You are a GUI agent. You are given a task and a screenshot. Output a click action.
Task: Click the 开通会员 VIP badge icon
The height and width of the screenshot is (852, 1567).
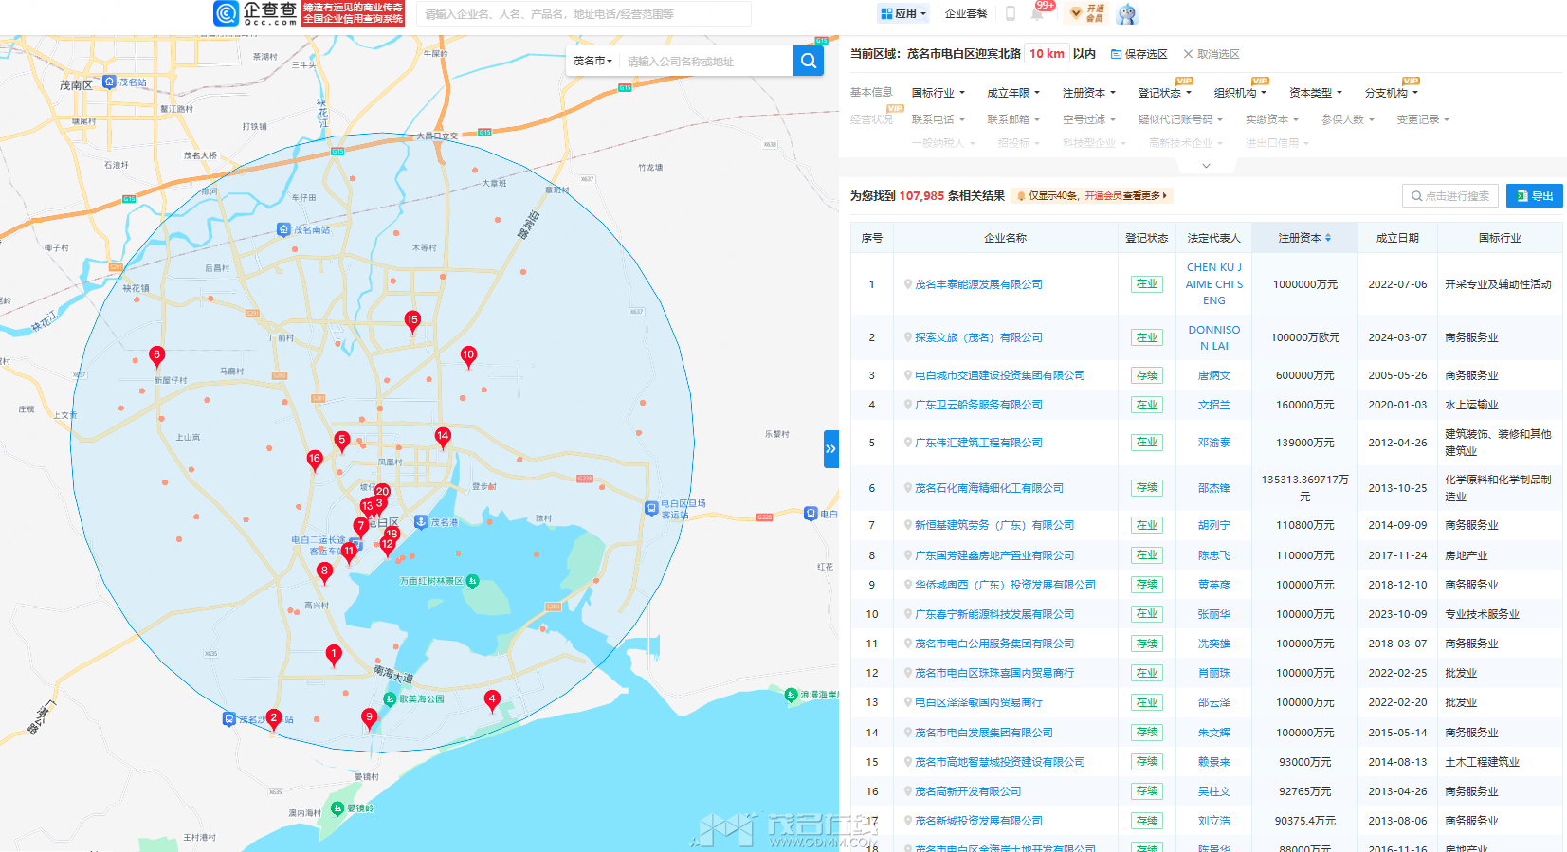point(1086,13)
